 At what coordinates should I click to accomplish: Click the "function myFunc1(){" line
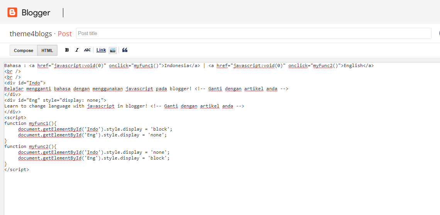click(x=30, y=124)
